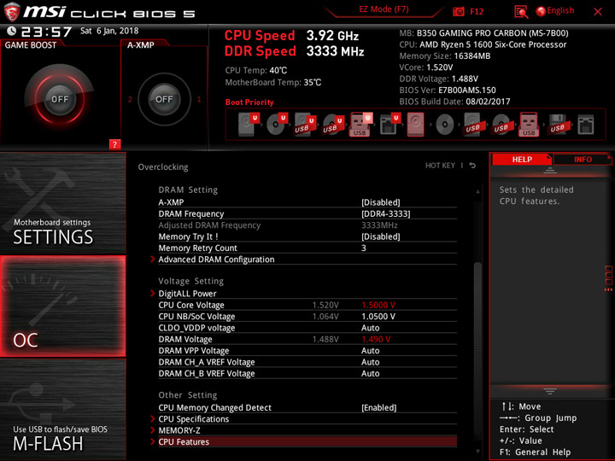The width and height of the screenshot is (615, 461).
Task: Select the CLDO_VDDP voltage Auto value
Action: coord(370,328)
